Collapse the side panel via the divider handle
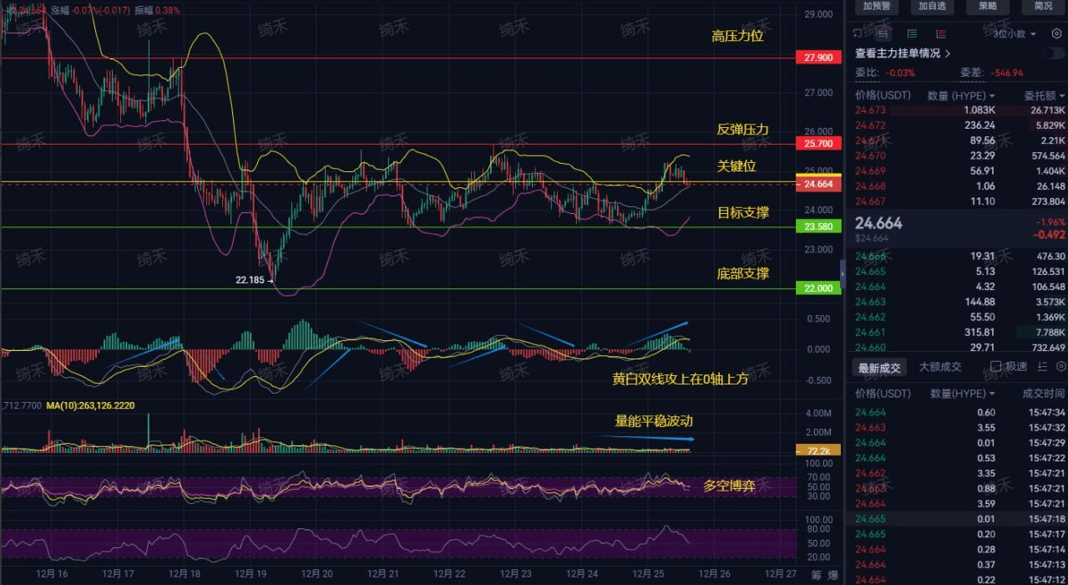Screen dimensions: 1068x585 click(x=841, y=273)
